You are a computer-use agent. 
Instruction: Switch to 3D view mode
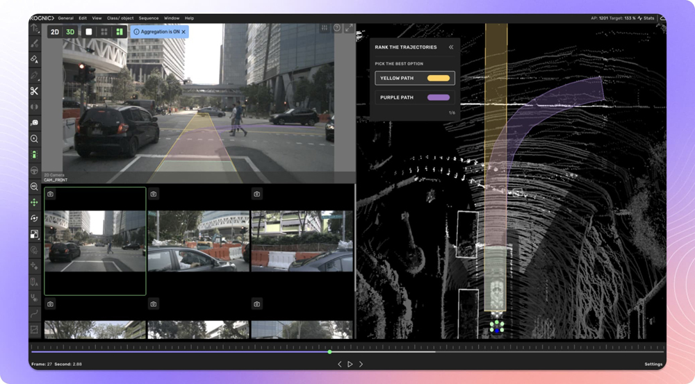[x=70, y=32]
